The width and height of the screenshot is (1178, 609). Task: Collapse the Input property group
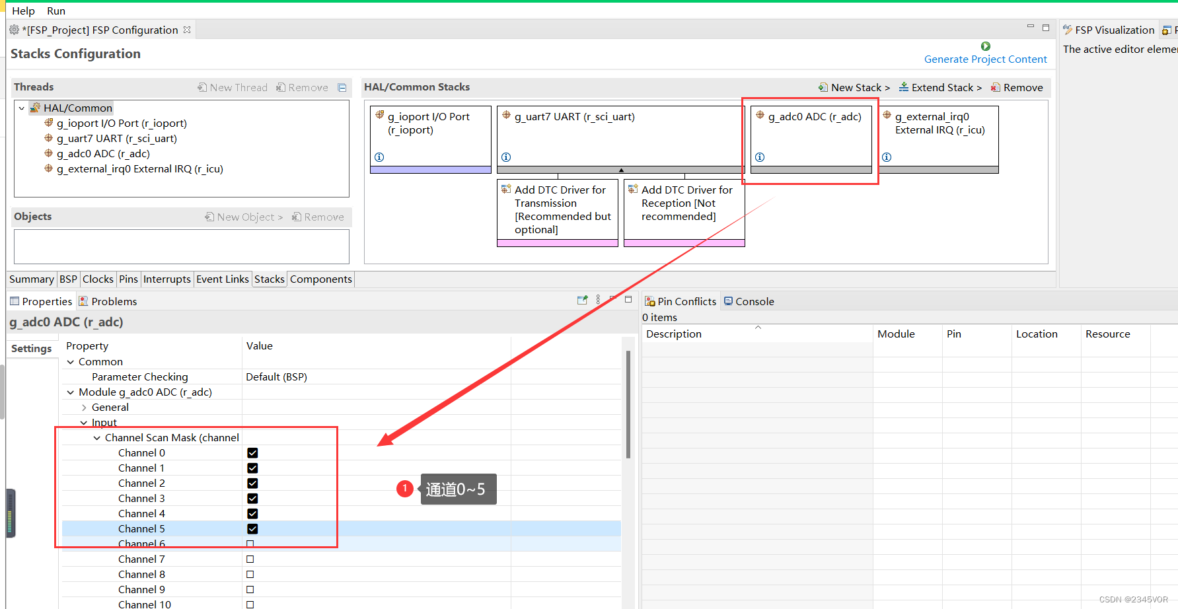tap(84, 423)
